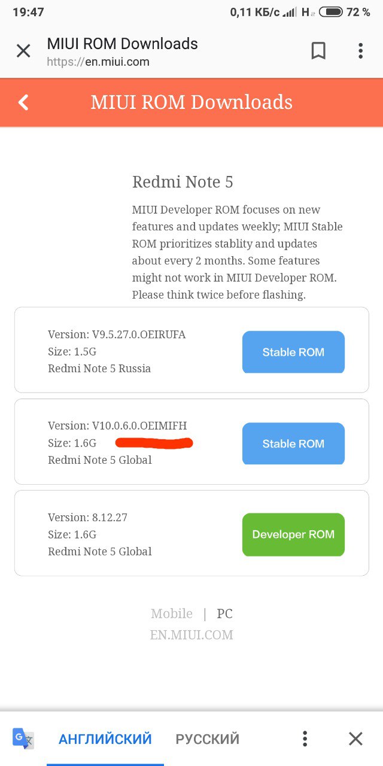Tap the en.miui.com URL text
Screen dimensions: 383x766
[x=98, y=62]
